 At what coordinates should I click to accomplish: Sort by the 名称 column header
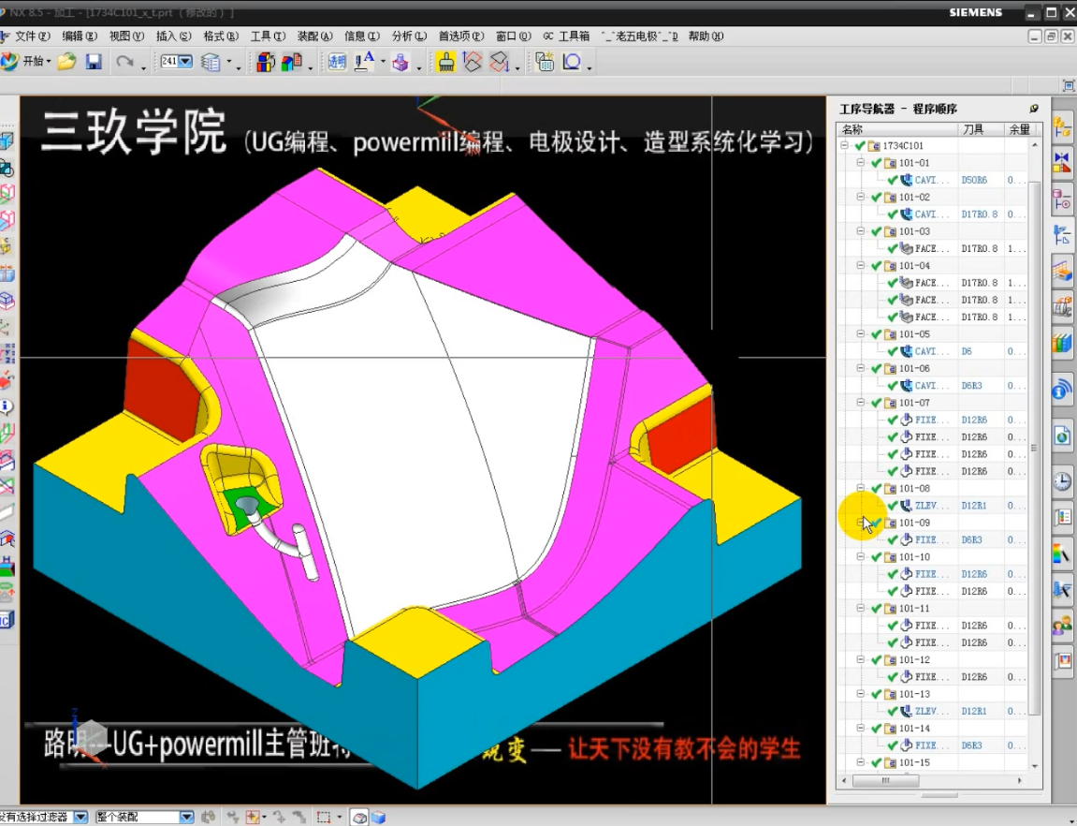(897, 129)
